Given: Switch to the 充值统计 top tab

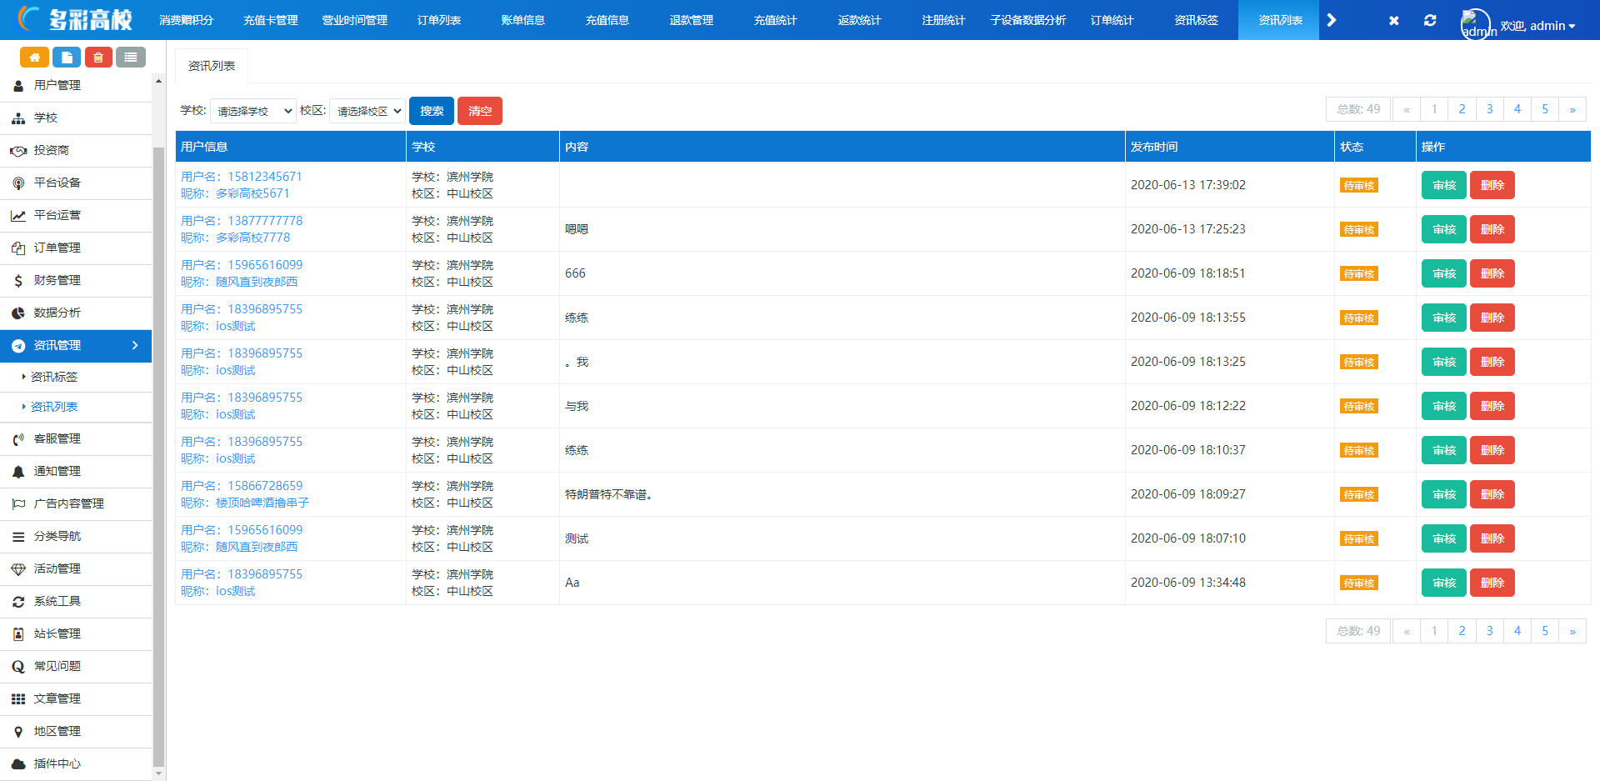Looking at the screenshot, I should [x=776, y=20].
